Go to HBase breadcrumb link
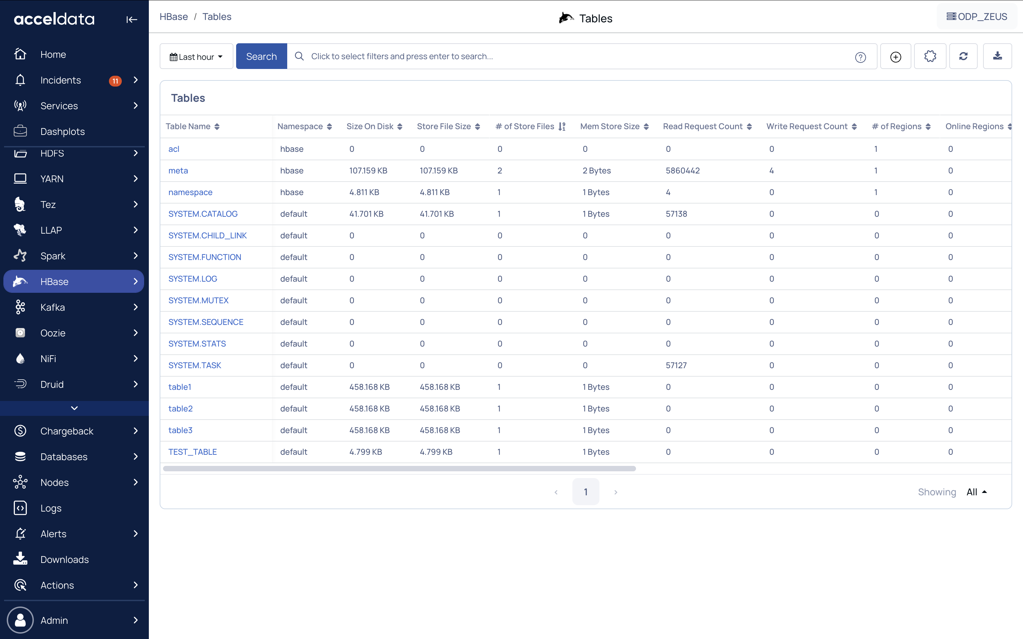 point(173,17)
